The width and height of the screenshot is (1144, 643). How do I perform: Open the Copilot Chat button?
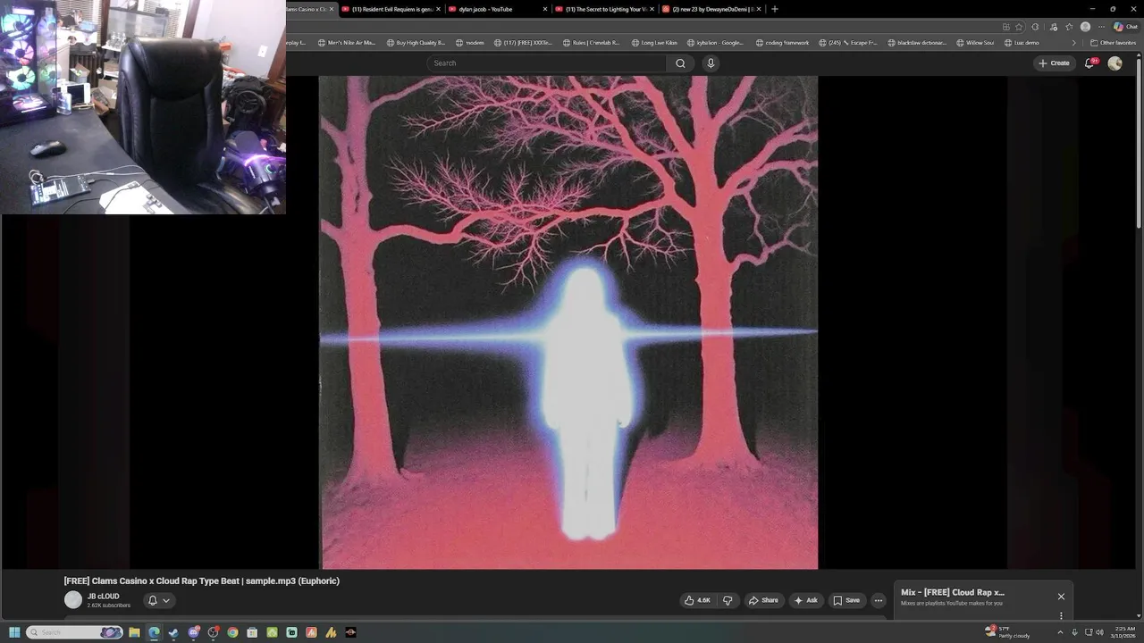1124,27
